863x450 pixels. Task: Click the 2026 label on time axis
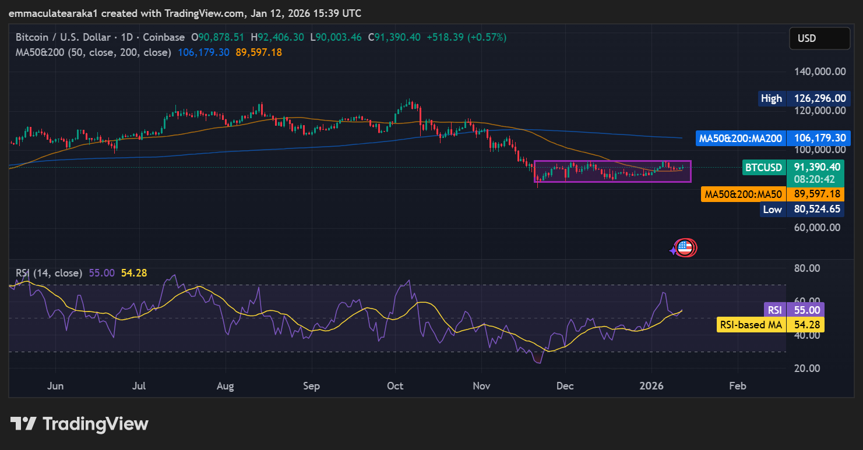651,386
